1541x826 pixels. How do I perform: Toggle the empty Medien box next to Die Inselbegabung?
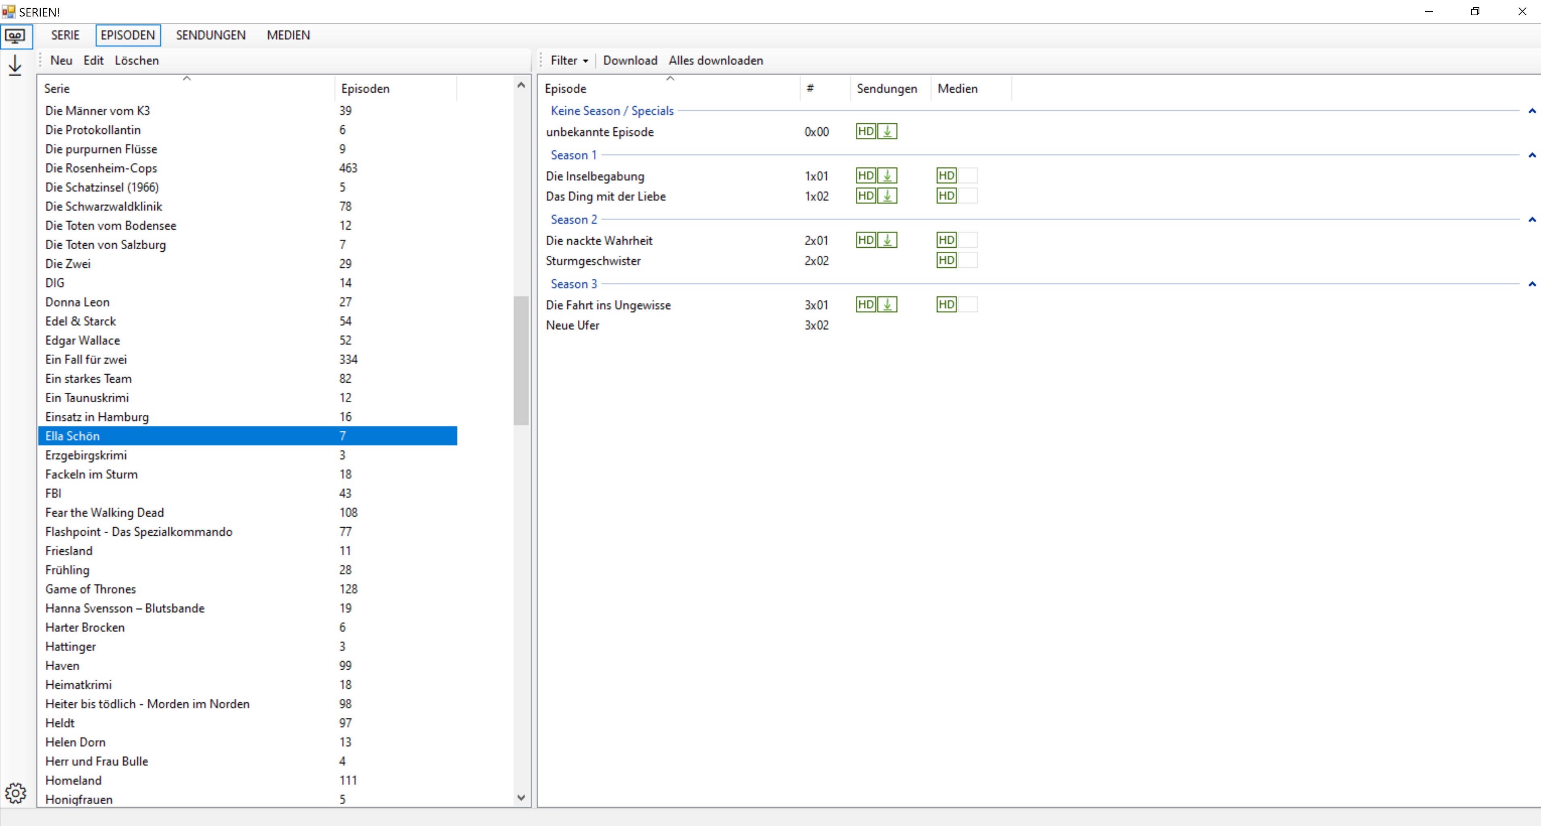coord(968,176)
